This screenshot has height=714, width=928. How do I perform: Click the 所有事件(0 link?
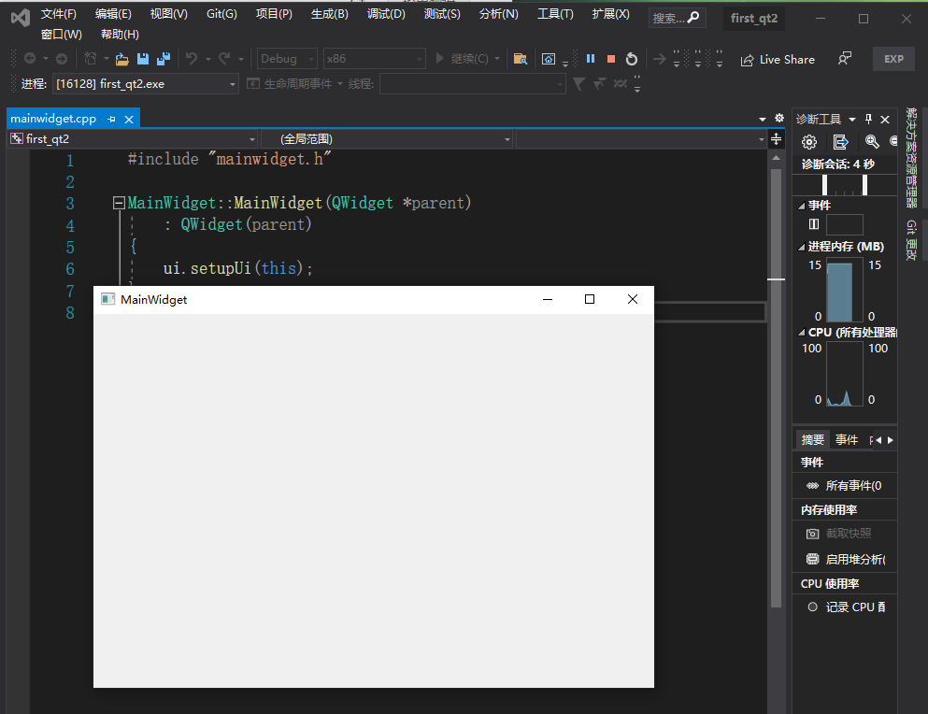click(x=853, y=486)
